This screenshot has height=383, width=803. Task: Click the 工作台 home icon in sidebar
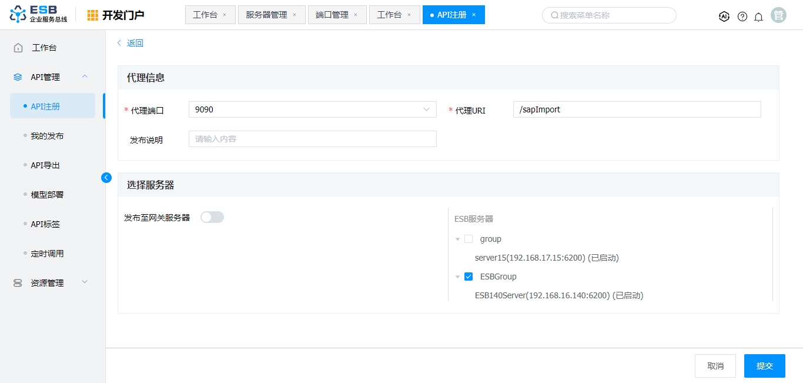click(x=19, y=48)
